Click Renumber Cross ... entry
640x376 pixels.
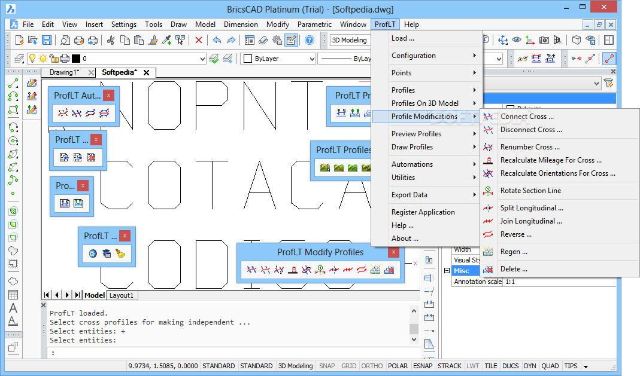tap(530, 146)
